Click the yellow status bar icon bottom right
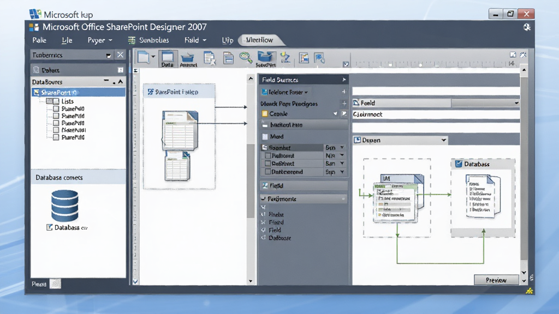This screenshot has height=314, width=559. click(x=529, y=291)
